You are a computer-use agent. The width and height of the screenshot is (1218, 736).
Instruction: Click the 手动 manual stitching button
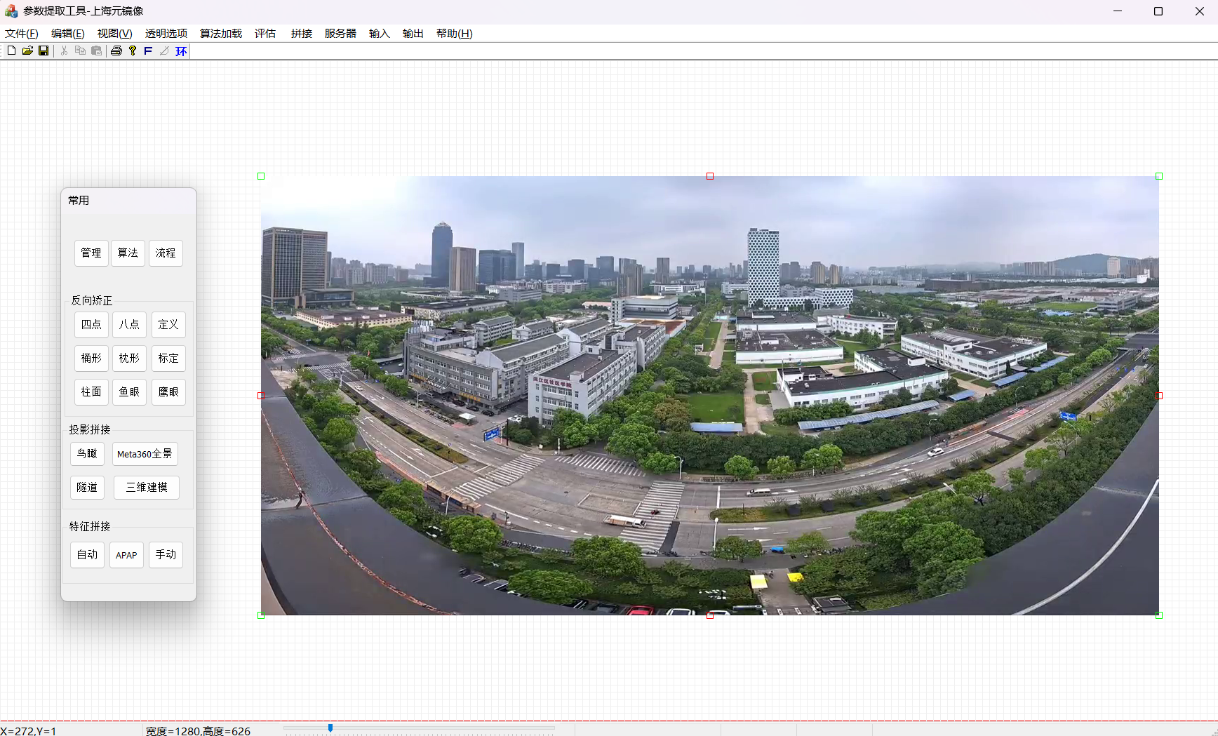click(166, 555)
